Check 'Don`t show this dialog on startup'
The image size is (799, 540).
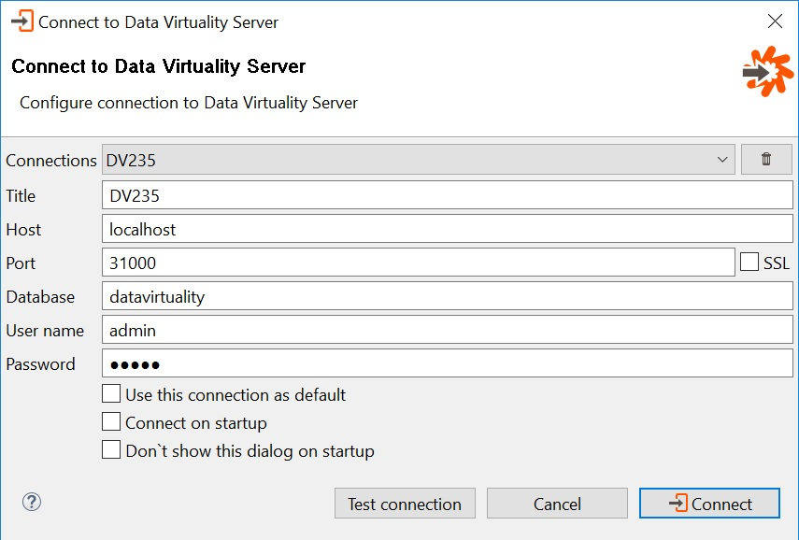(111, 450)
